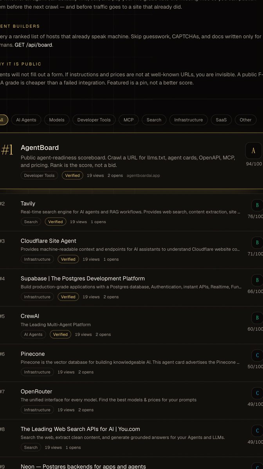Visit the agentboardai.app link
The height and width of the screenshot is (469, 263).
(x=143, y=175)
